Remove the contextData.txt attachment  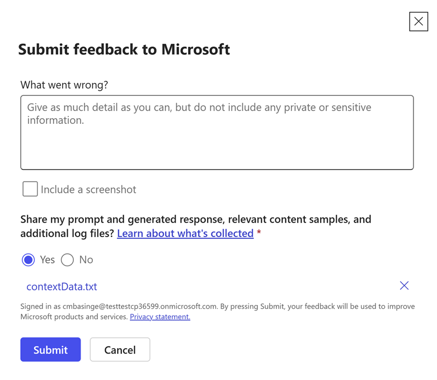tap(404, 286)
